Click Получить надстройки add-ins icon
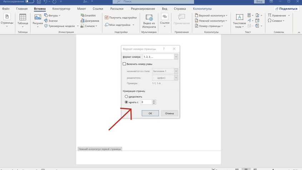 tap(107, 17)
